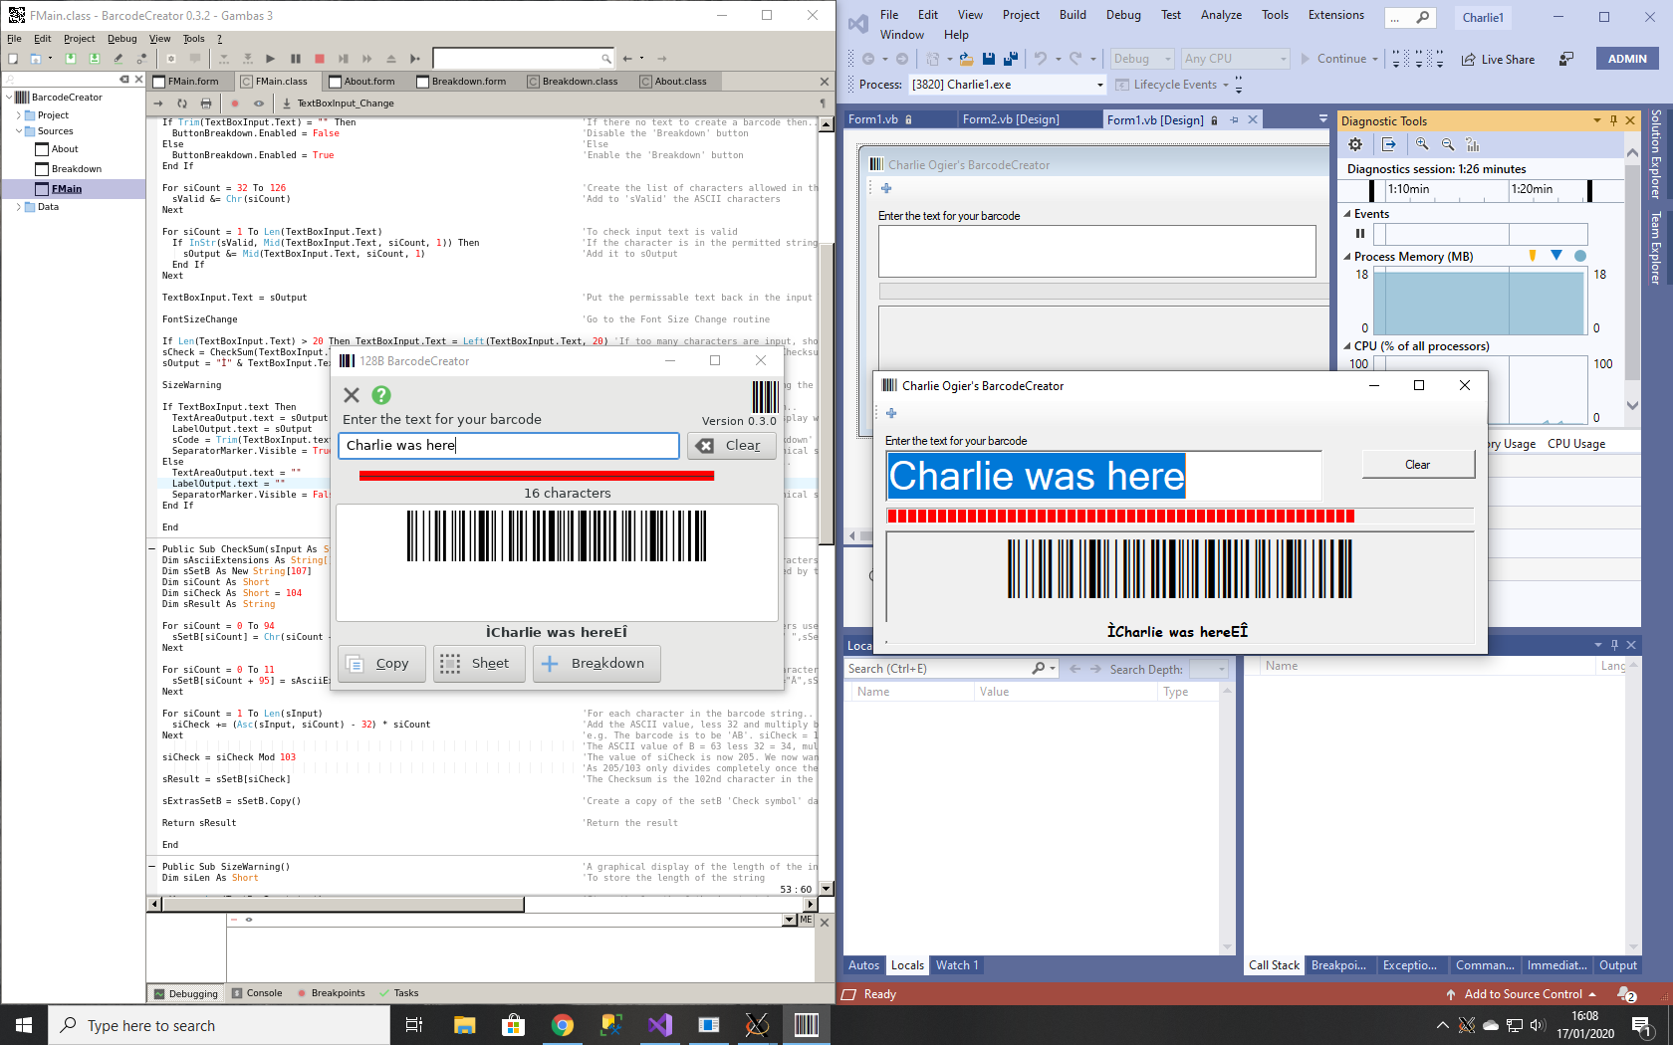Open Chrome from the Windows taskbar
This screenshot has width=1673, height=1045.
pos(563,1025)
